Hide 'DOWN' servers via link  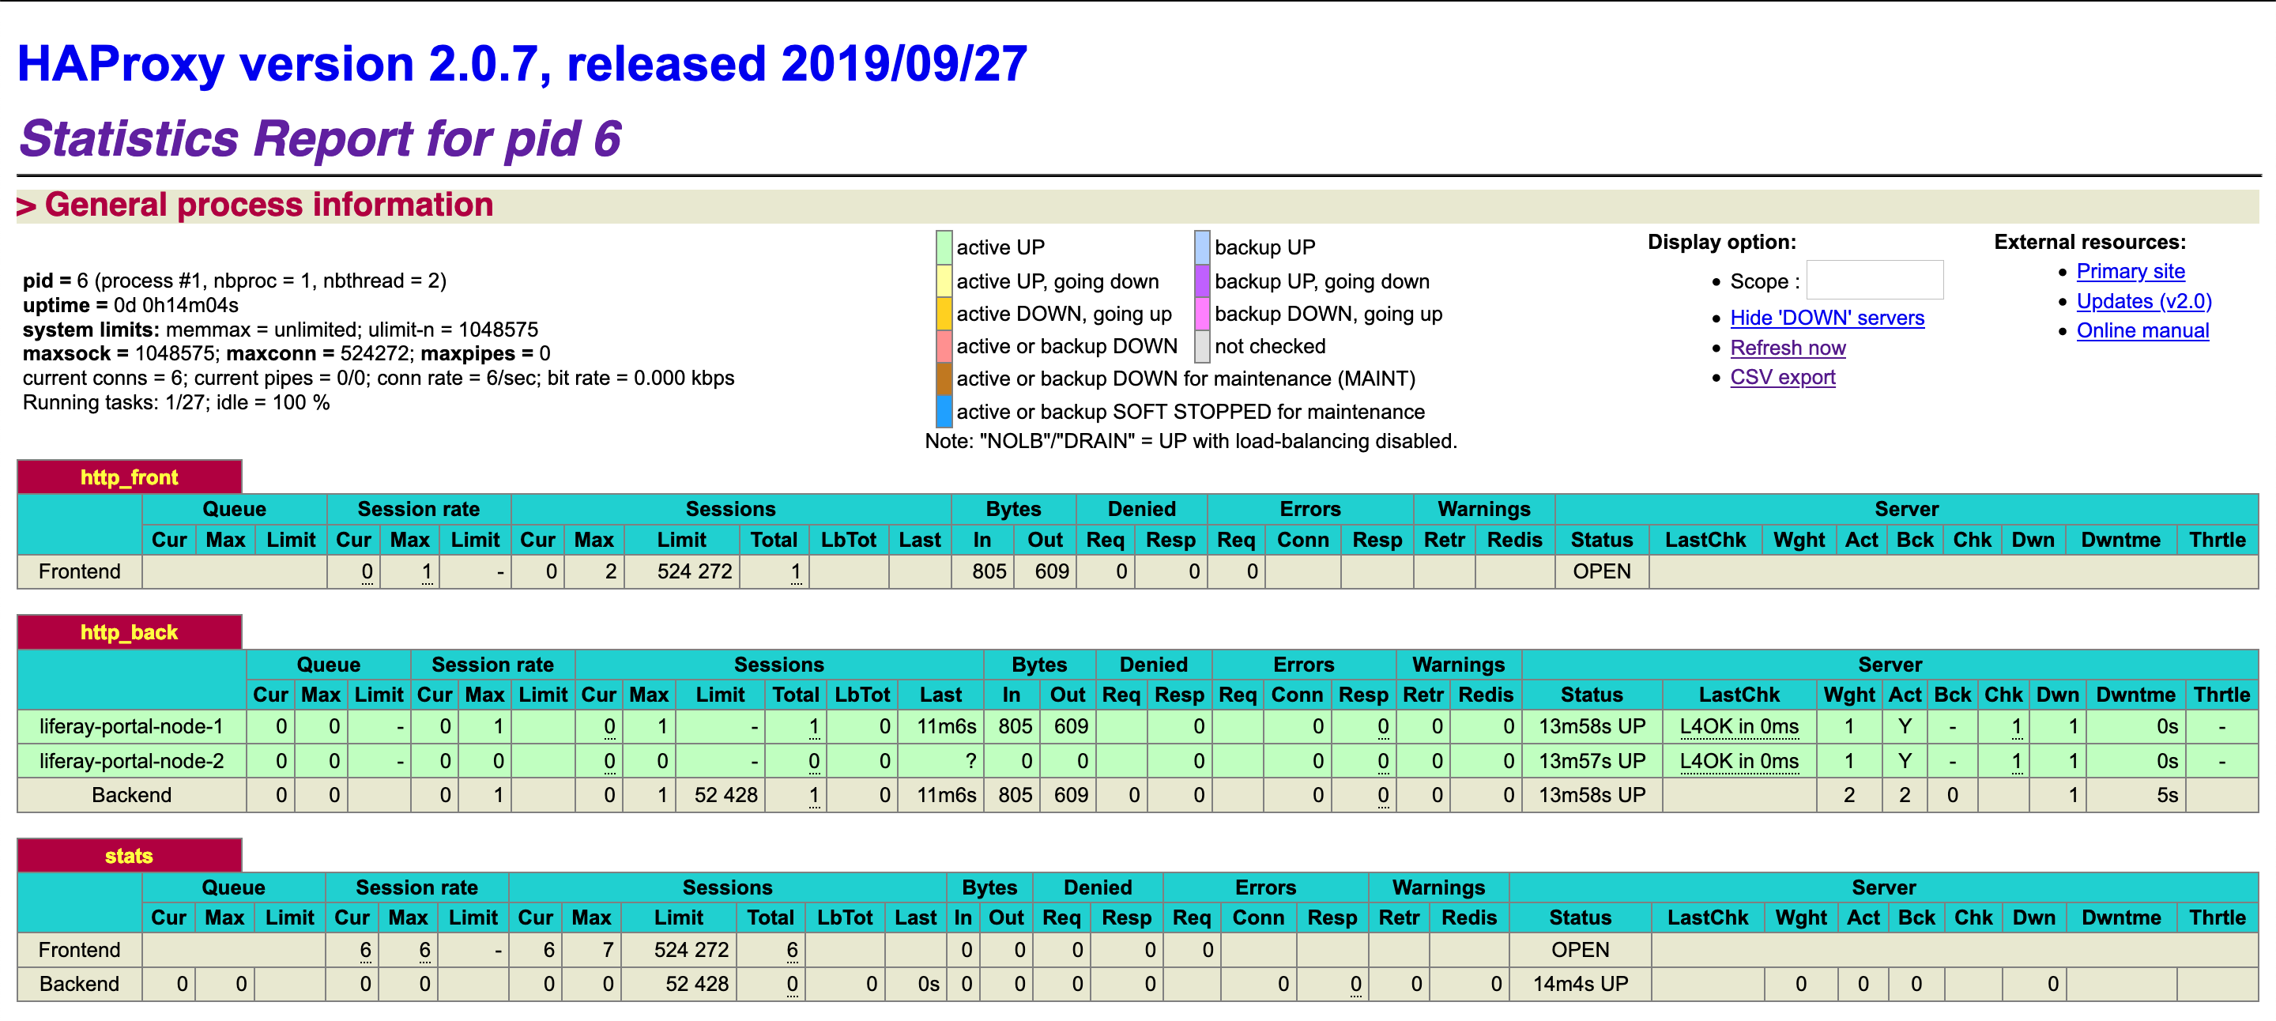(x=1826, y=318)
